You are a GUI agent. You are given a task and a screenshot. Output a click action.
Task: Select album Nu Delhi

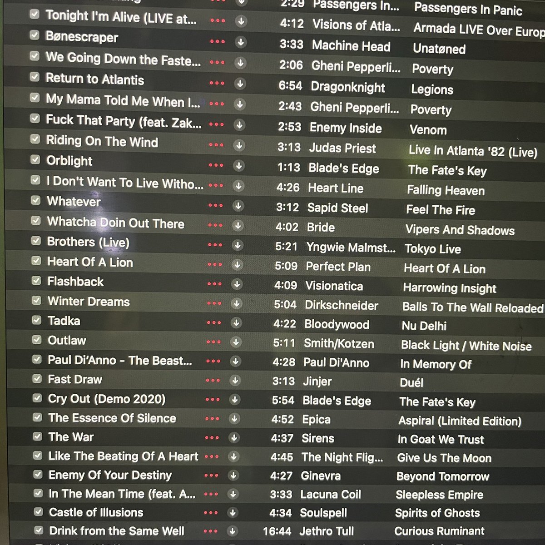click(424, 326)
